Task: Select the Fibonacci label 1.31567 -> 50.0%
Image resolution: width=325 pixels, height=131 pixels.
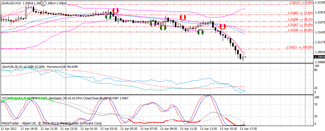Action: pyautogui.click(x=300, y=25)
